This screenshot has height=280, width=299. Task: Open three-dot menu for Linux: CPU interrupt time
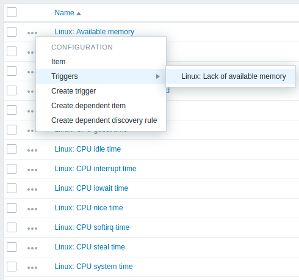pos(32,170)
